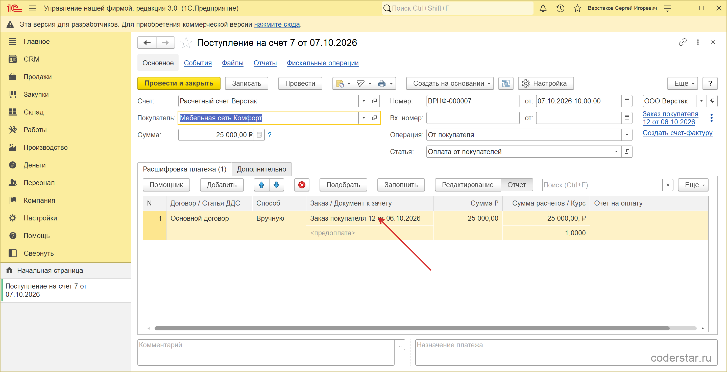Open the Покупатель counterparty card

[x=374, y=118]
